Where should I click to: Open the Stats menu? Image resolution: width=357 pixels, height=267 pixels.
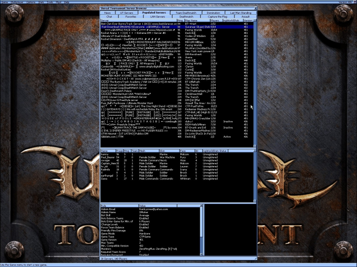[41, 2]
